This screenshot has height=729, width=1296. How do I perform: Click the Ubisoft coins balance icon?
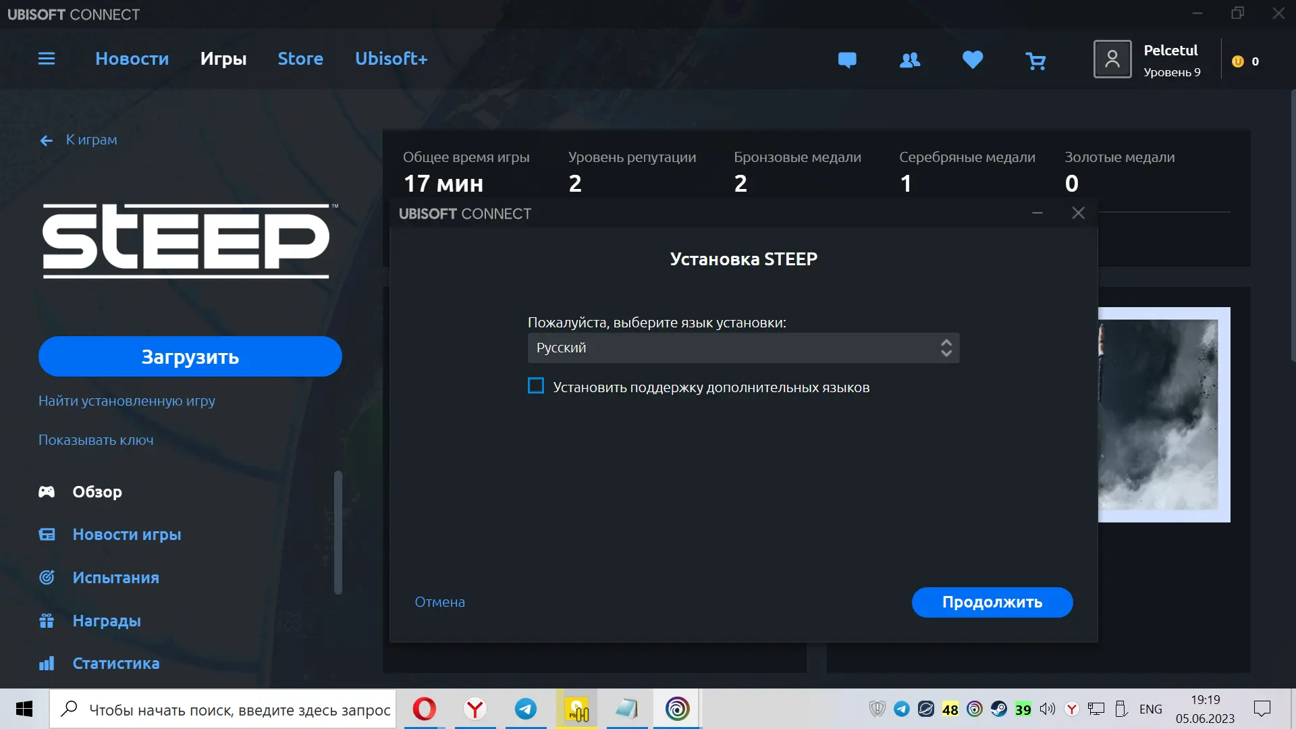point(1238,61)
